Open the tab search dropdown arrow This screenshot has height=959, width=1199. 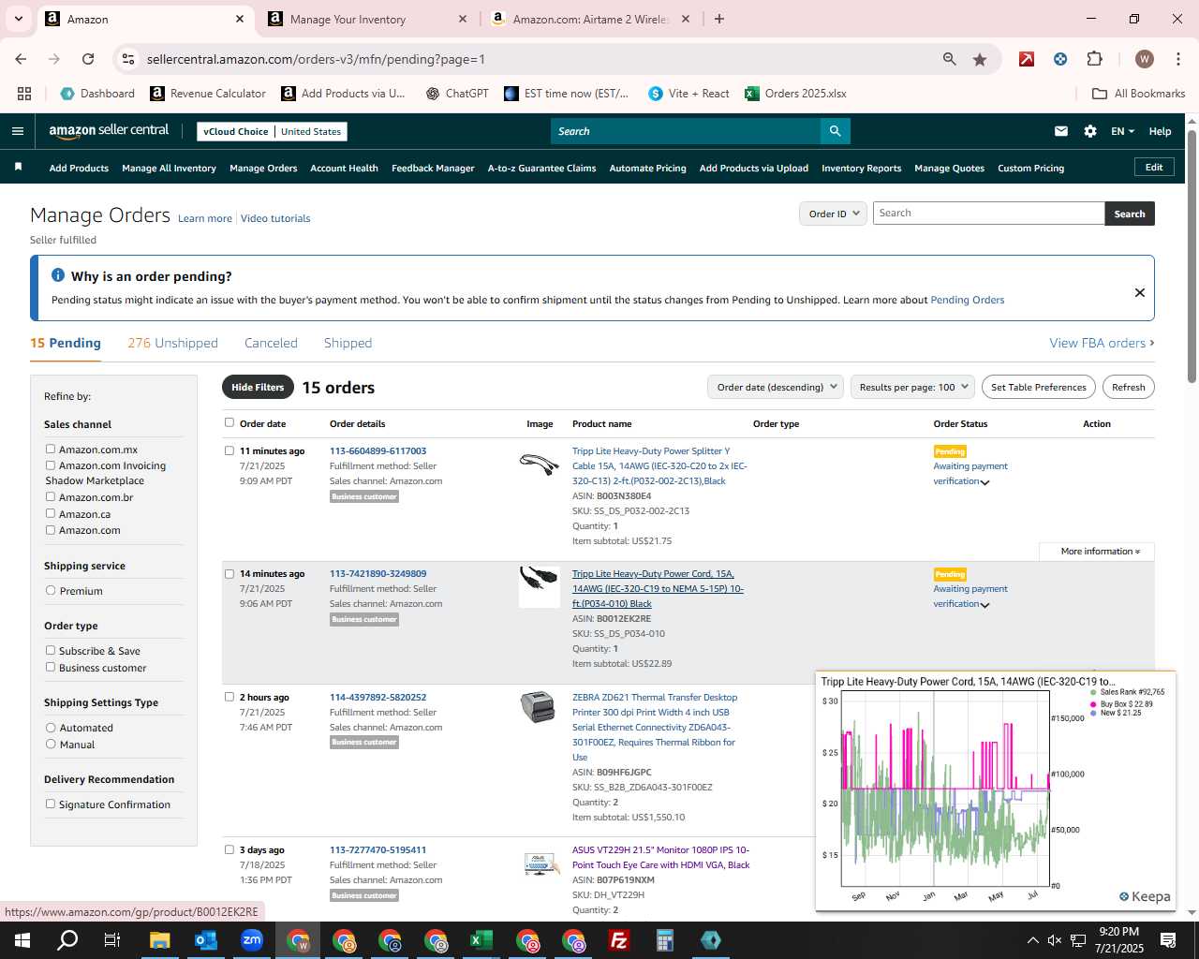tap(20, 19)
